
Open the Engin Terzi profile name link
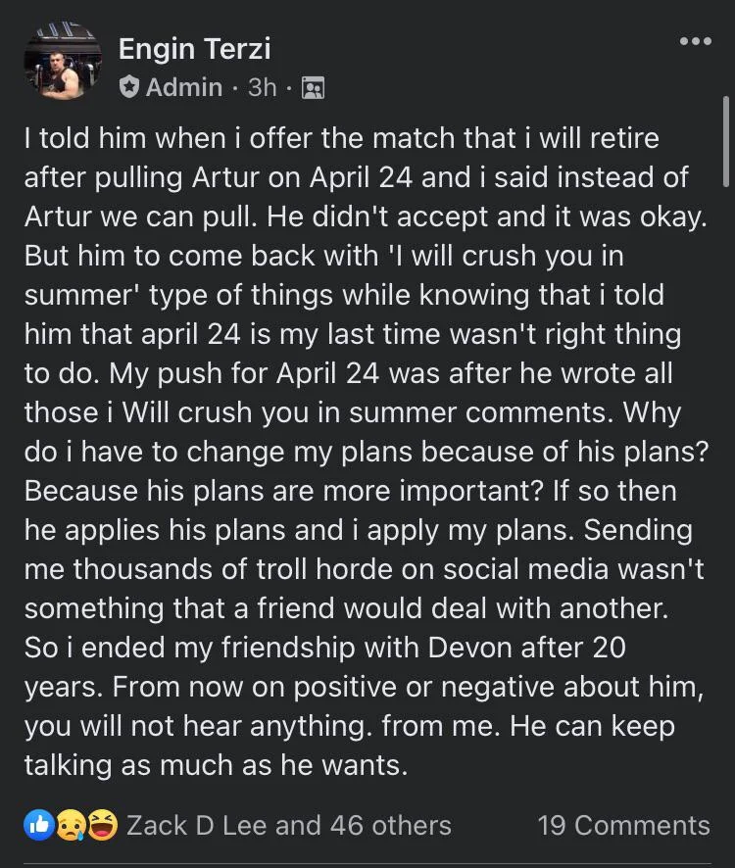194,47
